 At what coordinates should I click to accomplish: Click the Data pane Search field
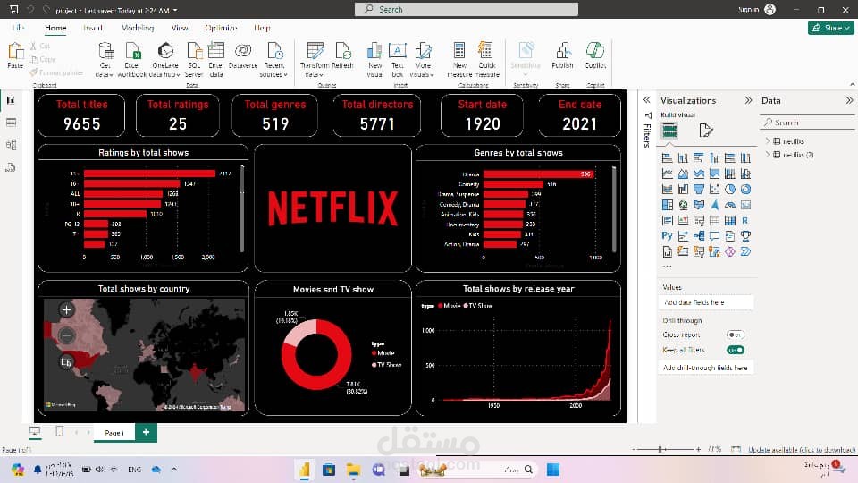(x=808, y=123)
